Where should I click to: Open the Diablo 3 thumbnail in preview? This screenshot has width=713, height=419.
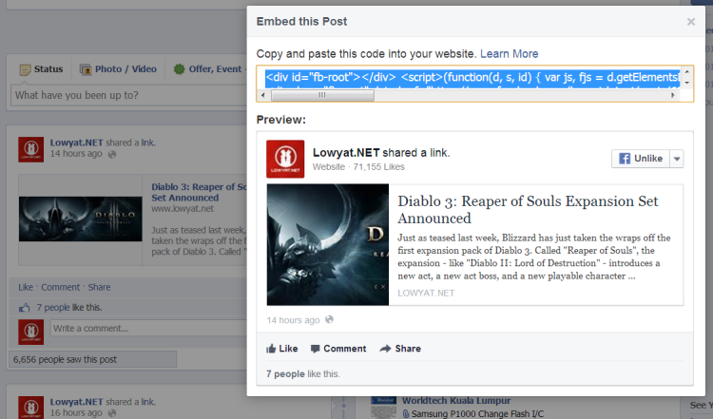[328, 244]
